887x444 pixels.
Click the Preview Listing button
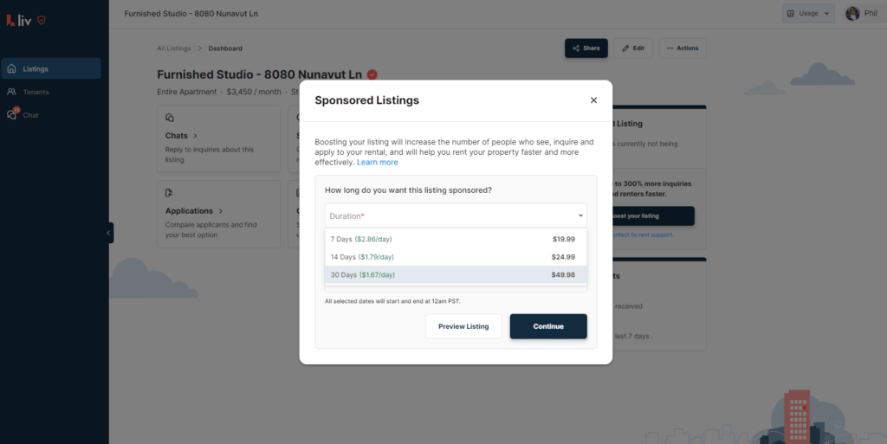[x=463, y=326]
